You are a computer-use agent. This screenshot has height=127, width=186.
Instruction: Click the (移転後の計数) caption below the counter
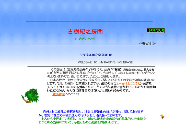point(147,43)
